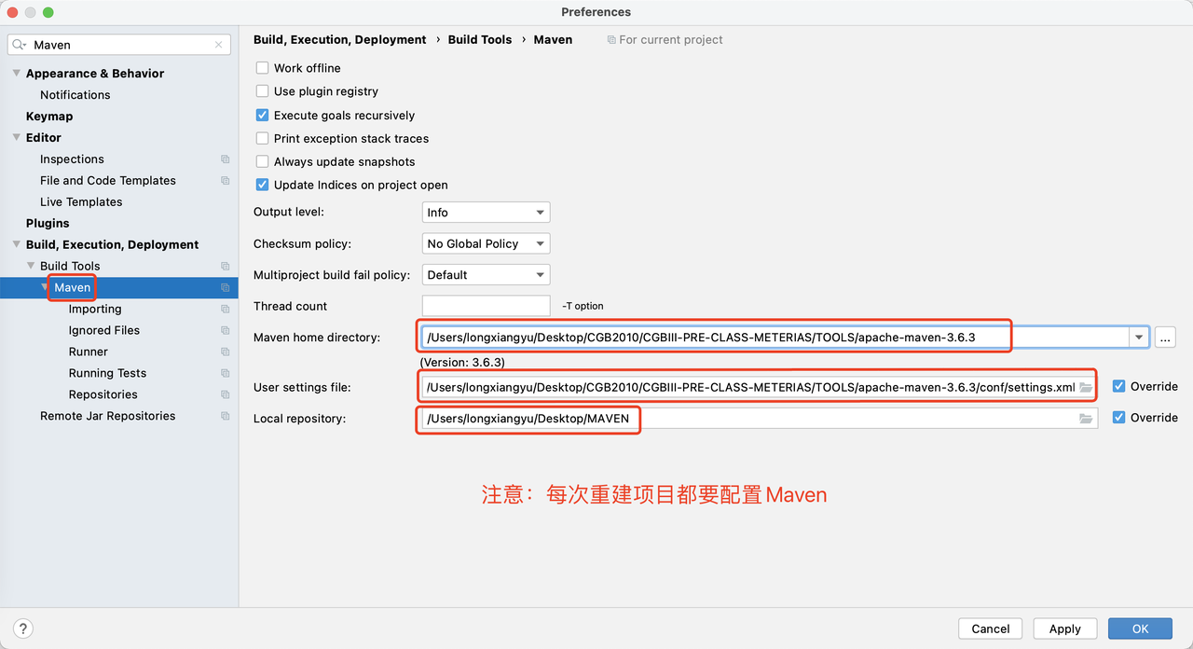Open Importing under Maven
Viewport: 1193px width, 649px height.
(95, 310)
